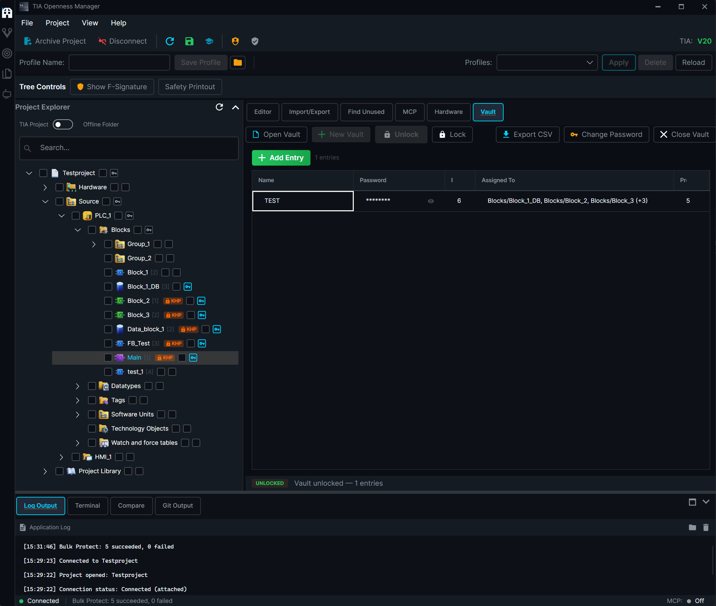Click the Project Explorer search field

click(x=129, y=148)
